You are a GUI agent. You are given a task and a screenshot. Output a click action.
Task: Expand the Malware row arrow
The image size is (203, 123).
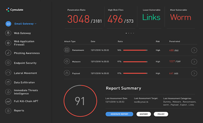point(194,62)
